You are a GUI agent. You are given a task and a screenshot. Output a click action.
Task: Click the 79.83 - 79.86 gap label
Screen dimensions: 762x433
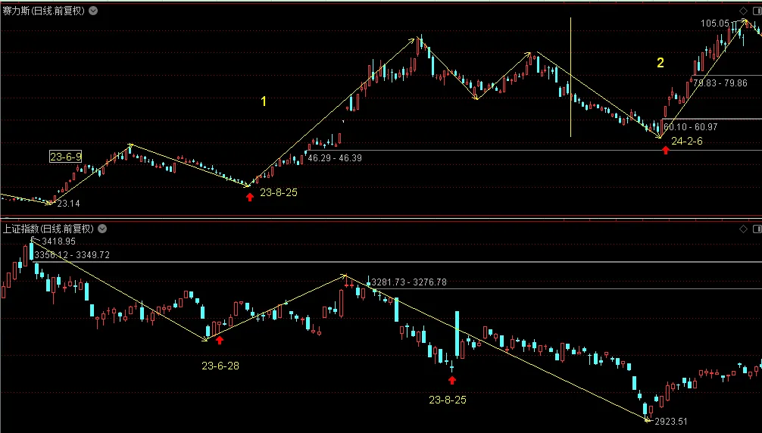[720, 83]
